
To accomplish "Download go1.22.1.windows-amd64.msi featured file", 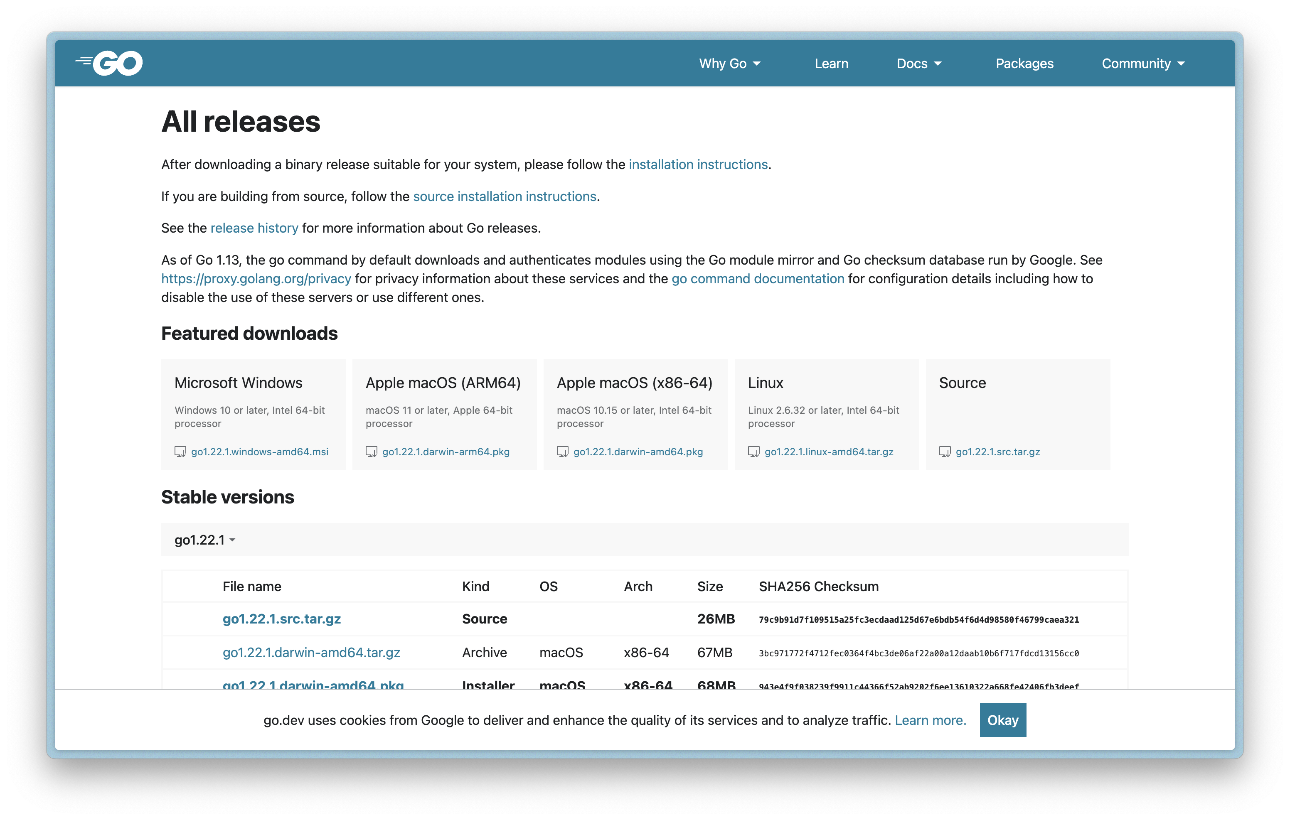I will click(259, 452).
